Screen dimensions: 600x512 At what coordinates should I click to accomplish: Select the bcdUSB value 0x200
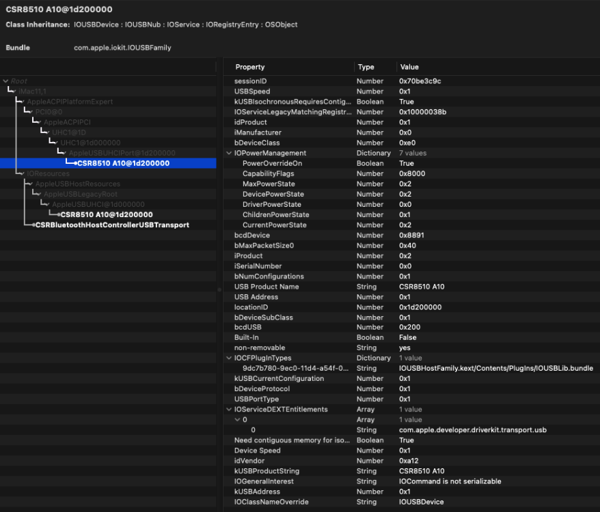pyautogui.click(x=409, y=327)
